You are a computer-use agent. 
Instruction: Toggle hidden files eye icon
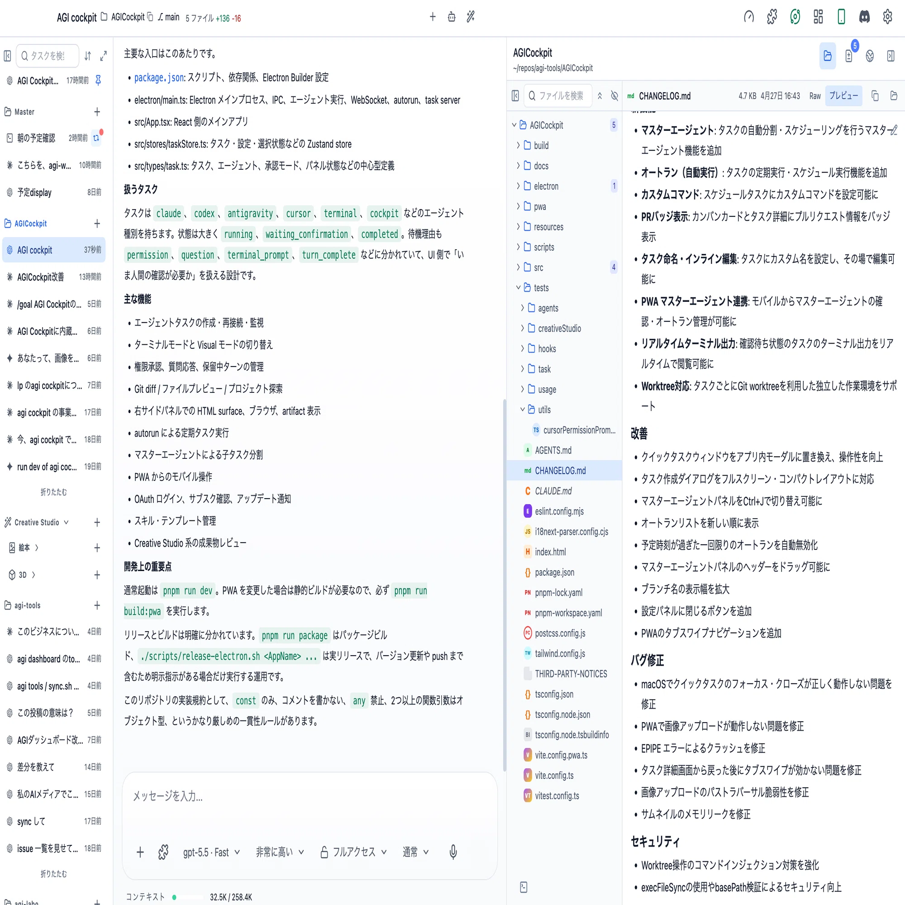[614, 96]
